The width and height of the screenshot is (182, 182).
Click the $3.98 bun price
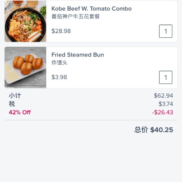coord(59,77)
